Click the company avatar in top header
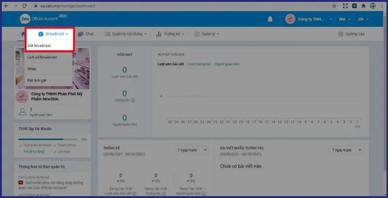Image resolution: width=388 pixels, height=198 pixels. coord(291,19)
